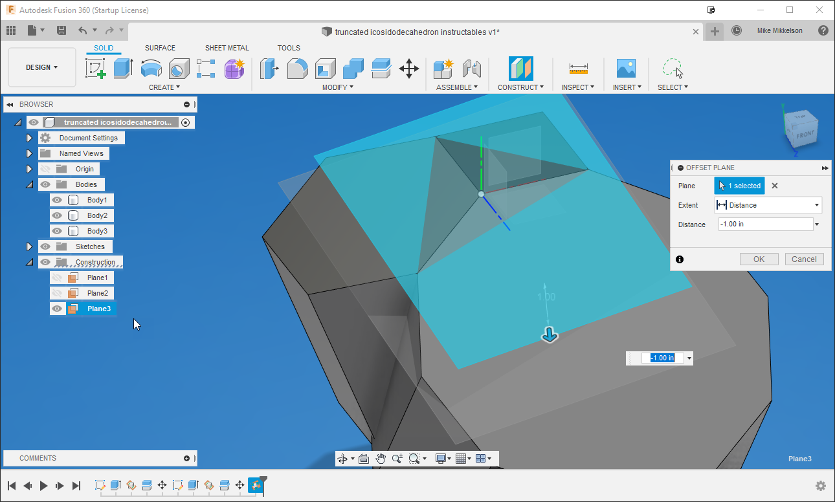This screenshot has height=502, width=835.
Task: Select the Pan tool in navigation bar
Action: pos(381,458)
